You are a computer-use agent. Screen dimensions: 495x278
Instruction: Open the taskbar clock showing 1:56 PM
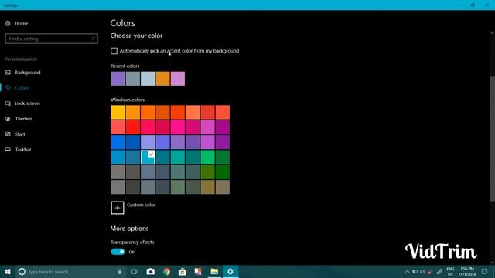467,272
